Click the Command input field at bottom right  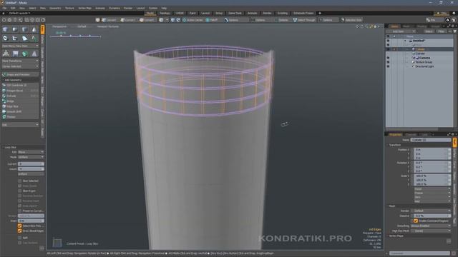419,253
